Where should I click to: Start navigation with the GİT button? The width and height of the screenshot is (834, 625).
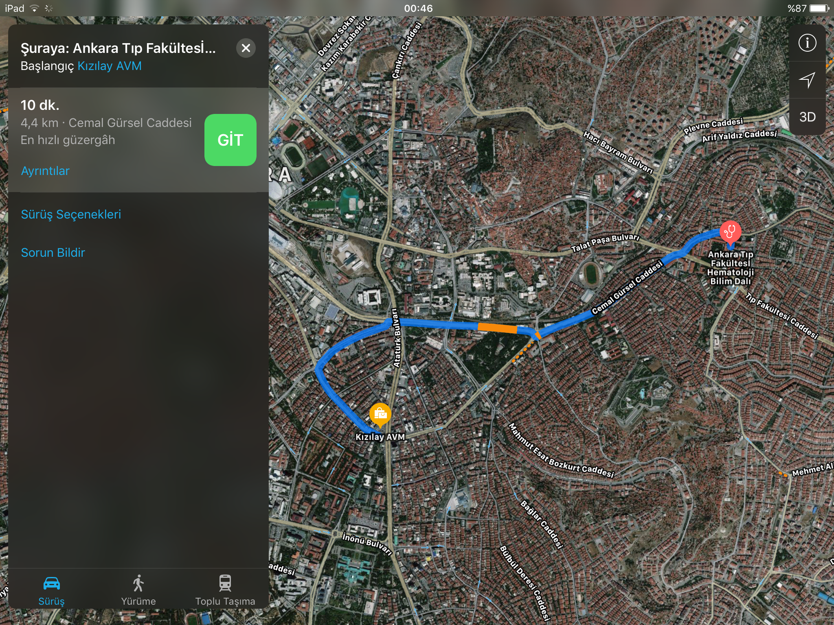(x=230, y=140)
